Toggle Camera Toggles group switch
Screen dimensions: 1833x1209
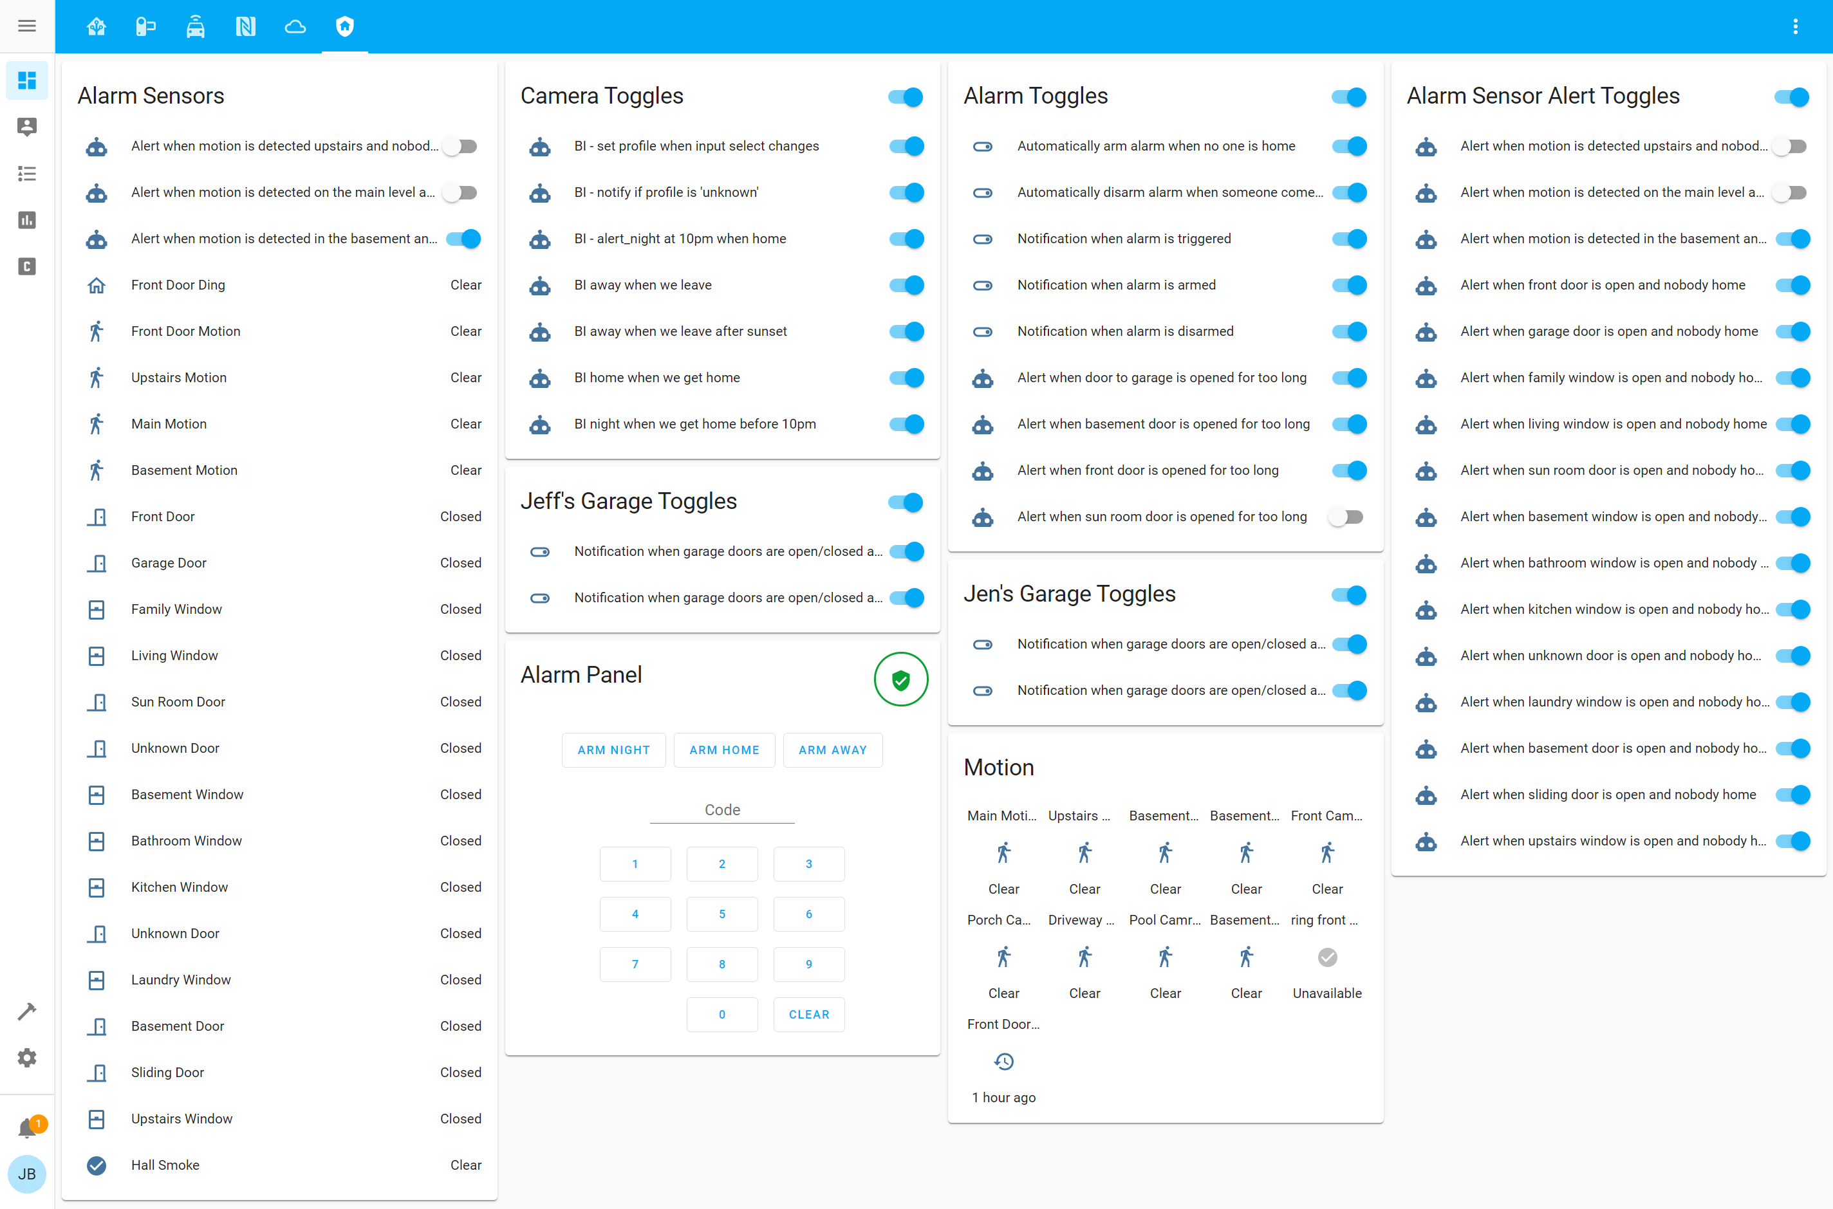[x=906, y=97]
